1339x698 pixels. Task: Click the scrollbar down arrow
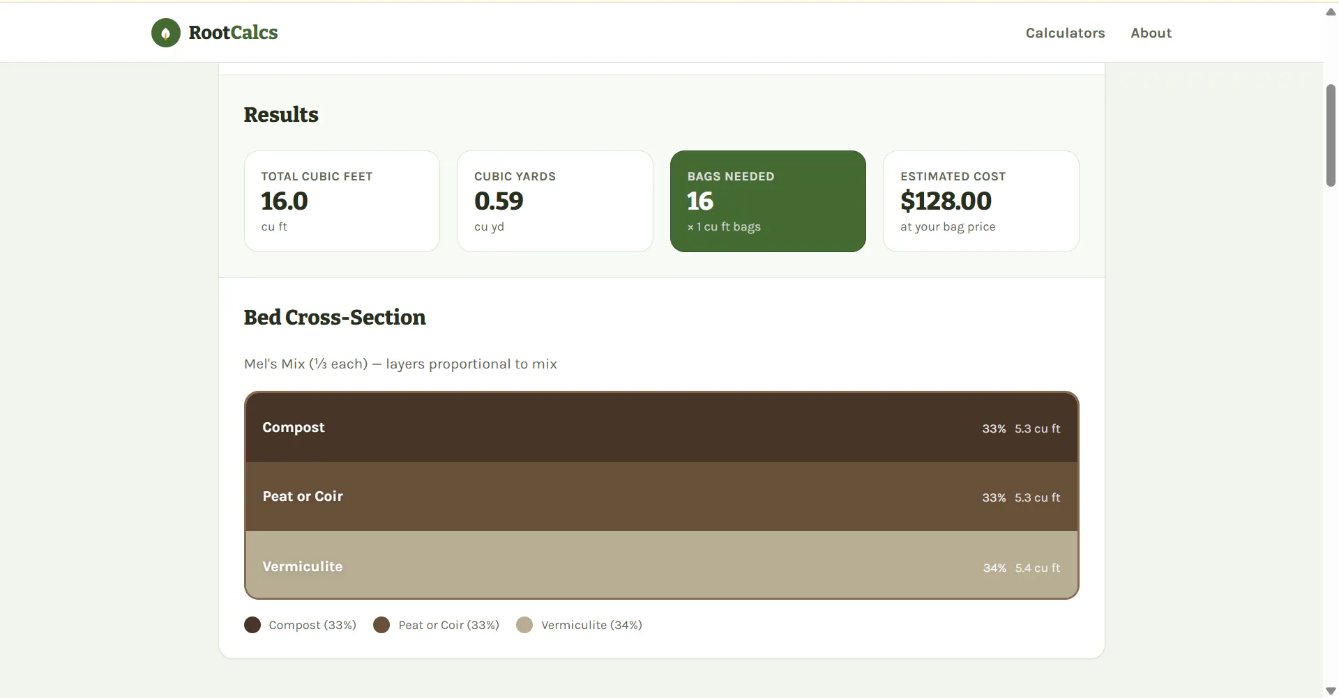coord(1331,690)
